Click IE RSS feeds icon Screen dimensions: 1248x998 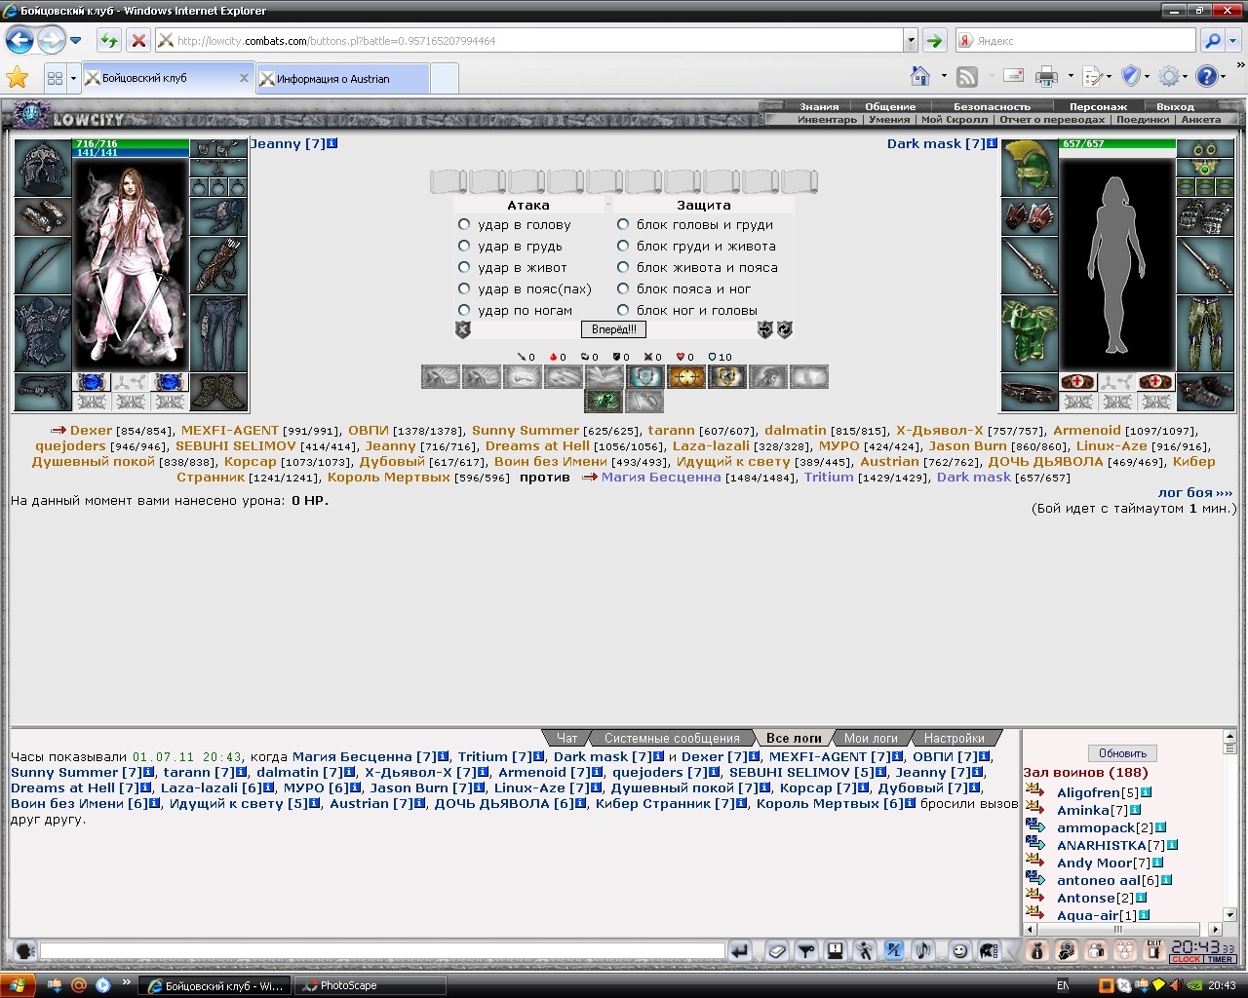967,76
